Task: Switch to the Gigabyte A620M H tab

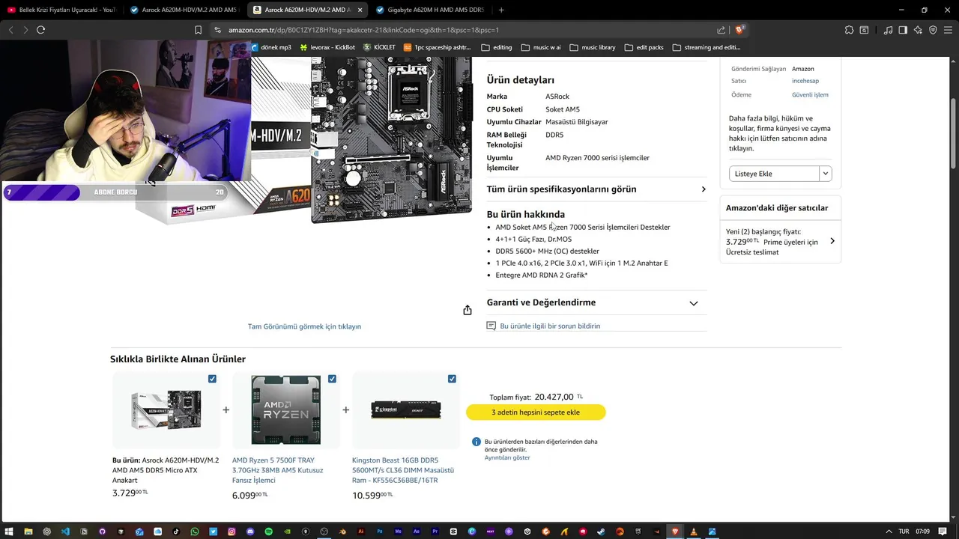Action: [431, 10]
